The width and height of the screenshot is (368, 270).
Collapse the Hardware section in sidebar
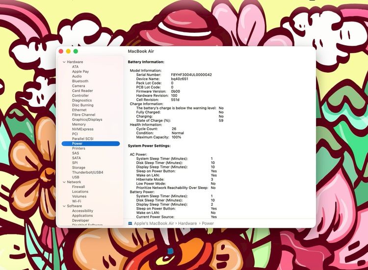(64, 62)
